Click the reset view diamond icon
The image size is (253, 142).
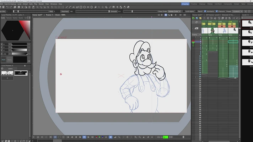127,137
